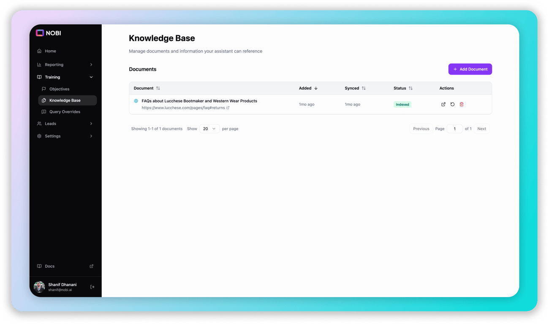The image size is (549, 324).
Task: Open the Docs link in the sidebar
Action: (65, 266)
